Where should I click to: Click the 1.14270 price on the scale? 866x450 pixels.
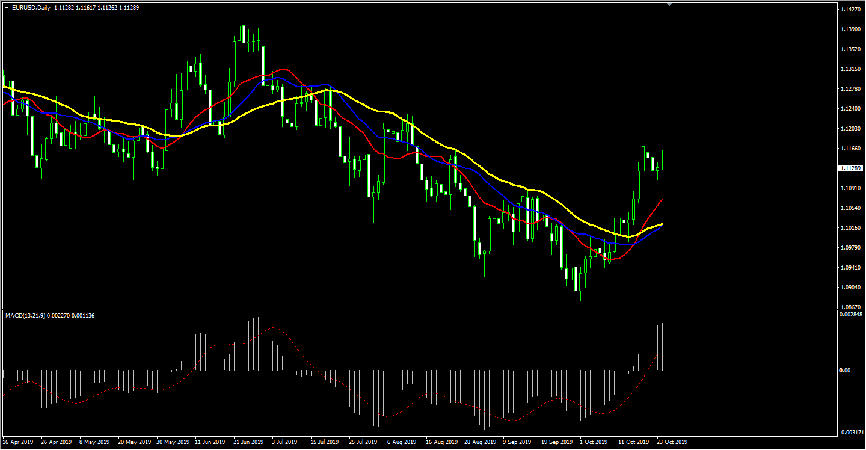[849, 10]
